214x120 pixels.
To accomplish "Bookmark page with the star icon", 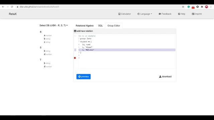I will 183,7.
